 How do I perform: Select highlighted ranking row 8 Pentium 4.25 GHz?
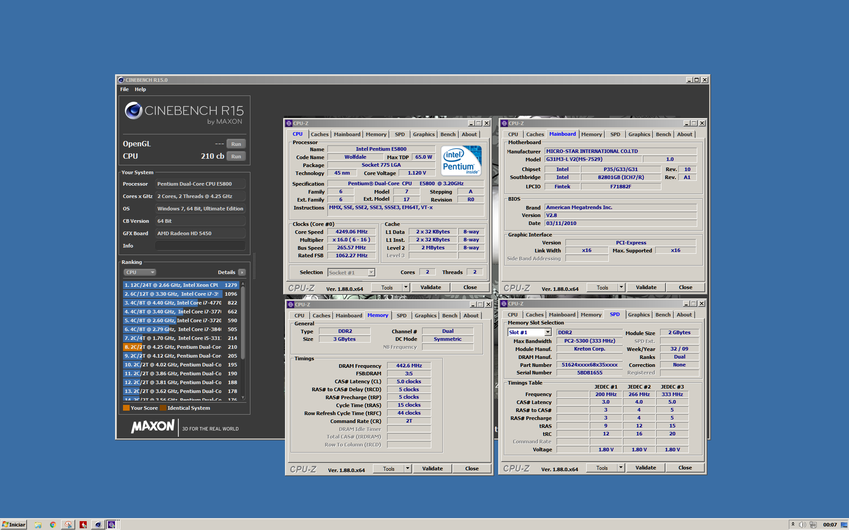[181, 347]
